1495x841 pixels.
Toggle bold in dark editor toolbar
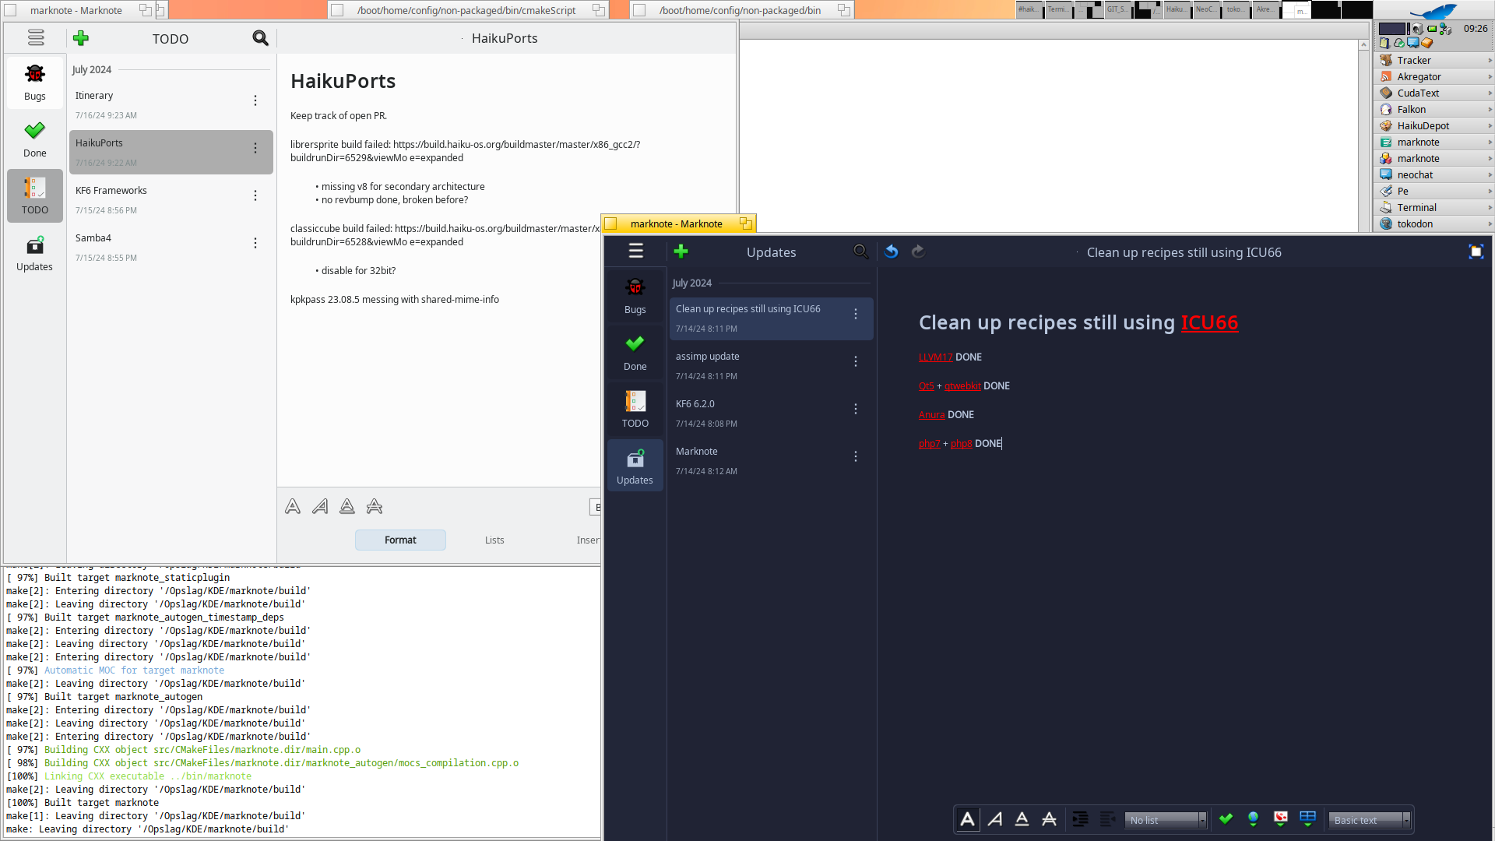point(968,819)
